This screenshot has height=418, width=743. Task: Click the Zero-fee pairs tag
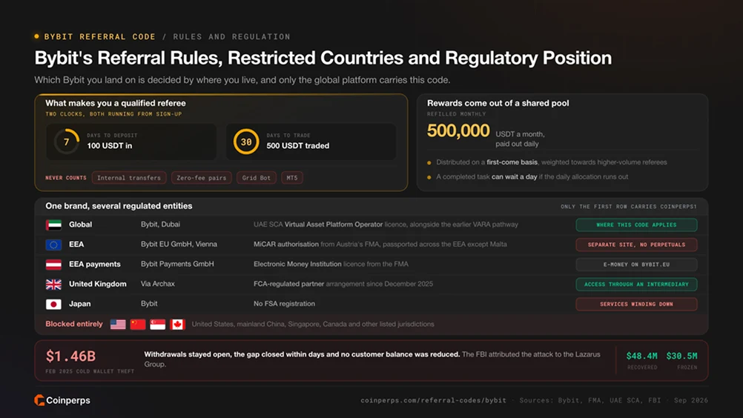[202, 178]
